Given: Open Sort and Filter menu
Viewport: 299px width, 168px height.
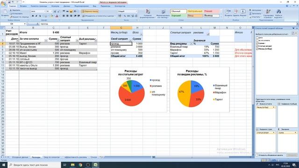Looking at the screenshot, I should (x=268, y=14).
